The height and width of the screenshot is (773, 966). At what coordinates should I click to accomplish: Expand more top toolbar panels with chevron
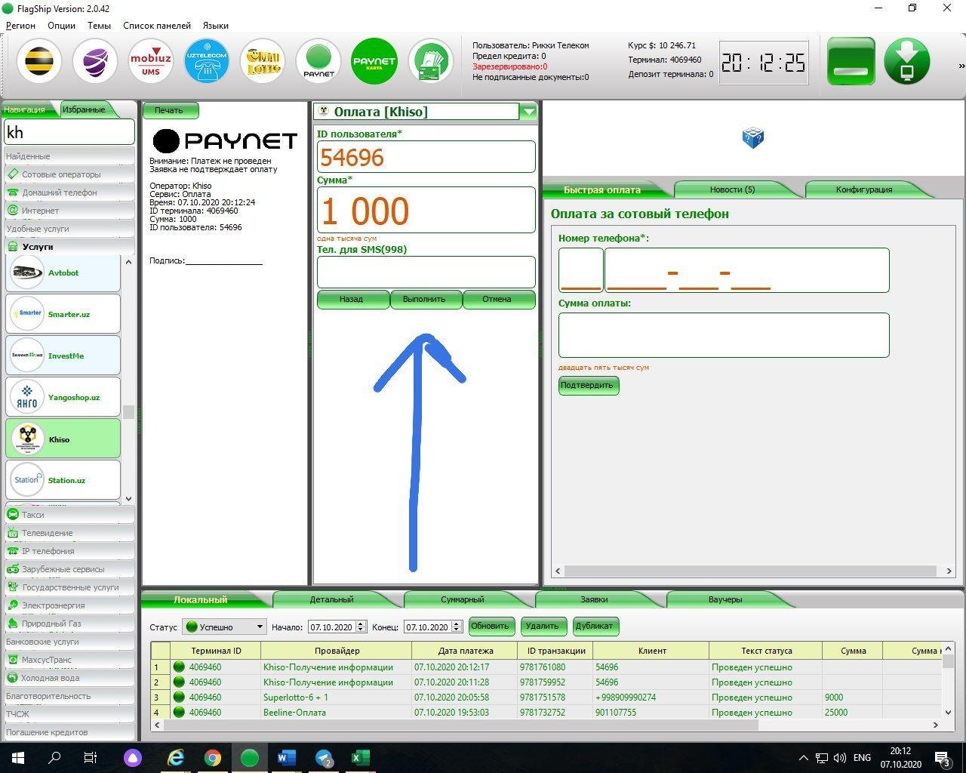961,66
